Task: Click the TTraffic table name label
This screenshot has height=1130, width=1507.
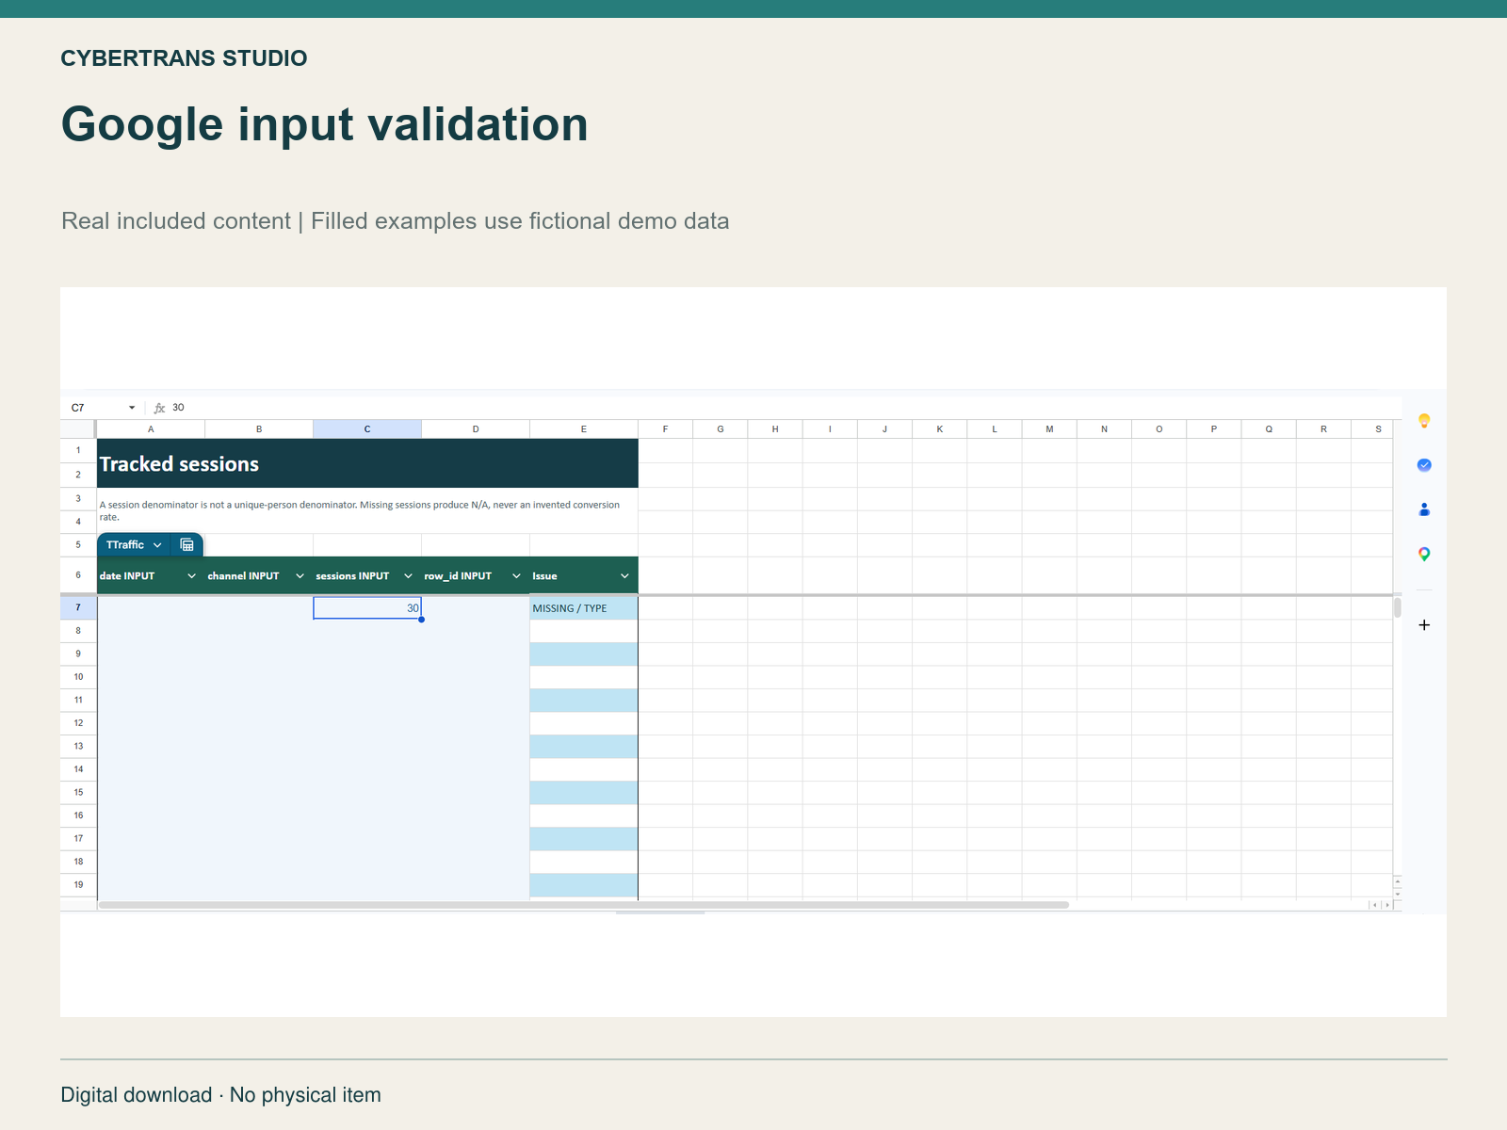Action: pyautogui.click(x=125, y=545)
